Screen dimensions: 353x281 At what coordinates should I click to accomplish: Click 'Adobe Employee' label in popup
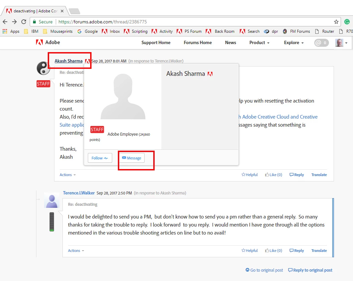[123, 134]
